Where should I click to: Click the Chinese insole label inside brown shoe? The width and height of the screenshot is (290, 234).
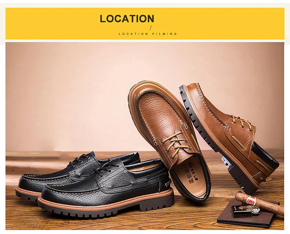(x=188, y=173)
